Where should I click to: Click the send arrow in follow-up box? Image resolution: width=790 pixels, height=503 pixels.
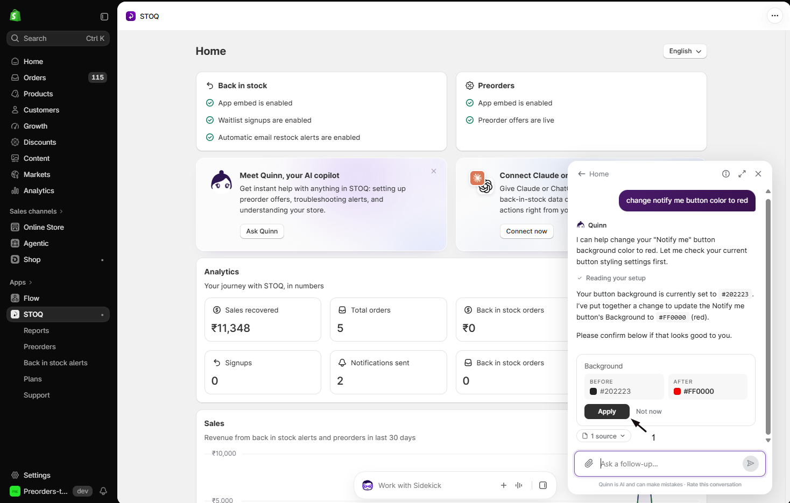[x=751, y=463]
